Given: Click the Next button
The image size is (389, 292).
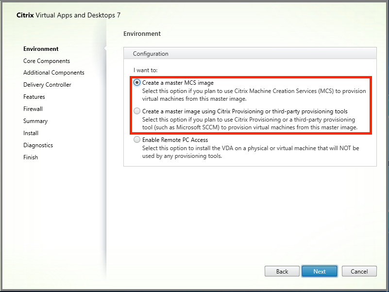Looking at the screenshot, I should pos(320,271).
